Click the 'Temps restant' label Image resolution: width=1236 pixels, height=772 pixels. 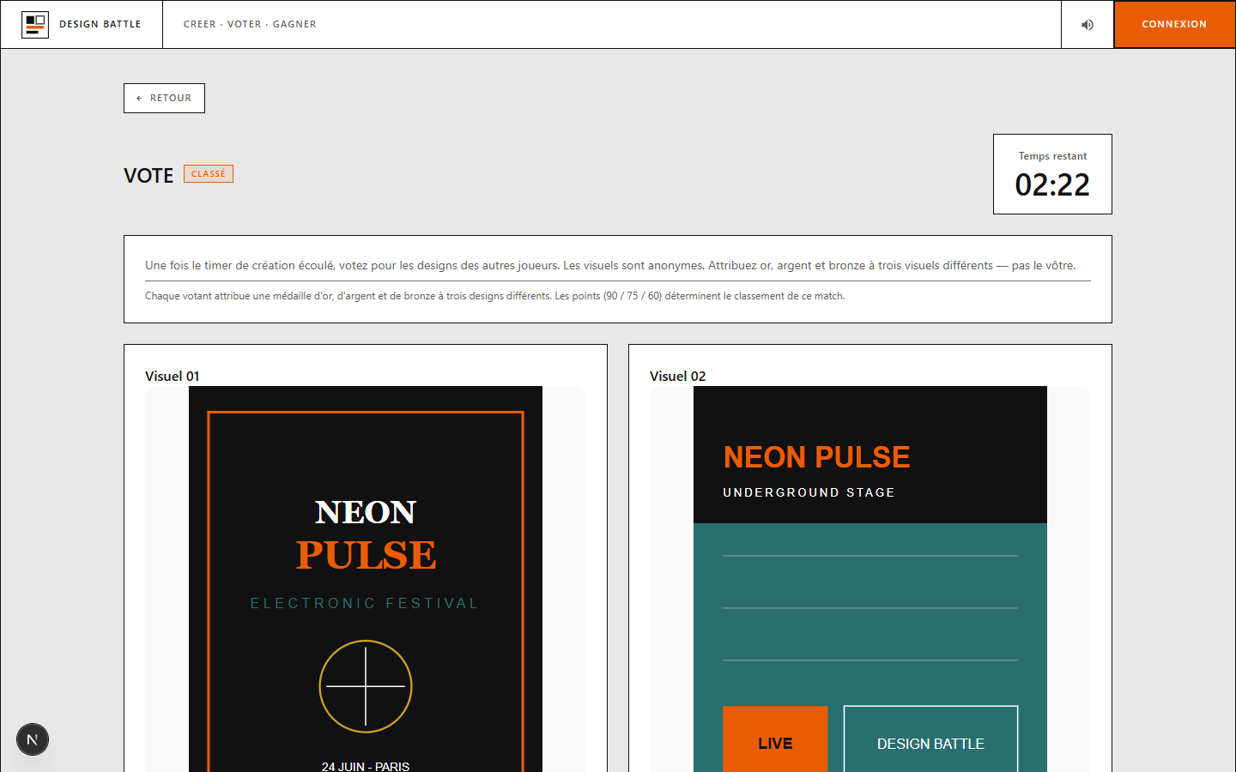tap(1052, 156)
